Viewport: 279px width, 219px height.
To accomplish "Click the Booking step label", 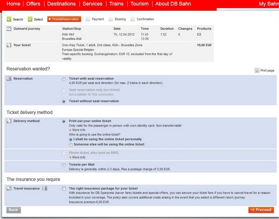I will pyautogui.click(x=120, y=19).
